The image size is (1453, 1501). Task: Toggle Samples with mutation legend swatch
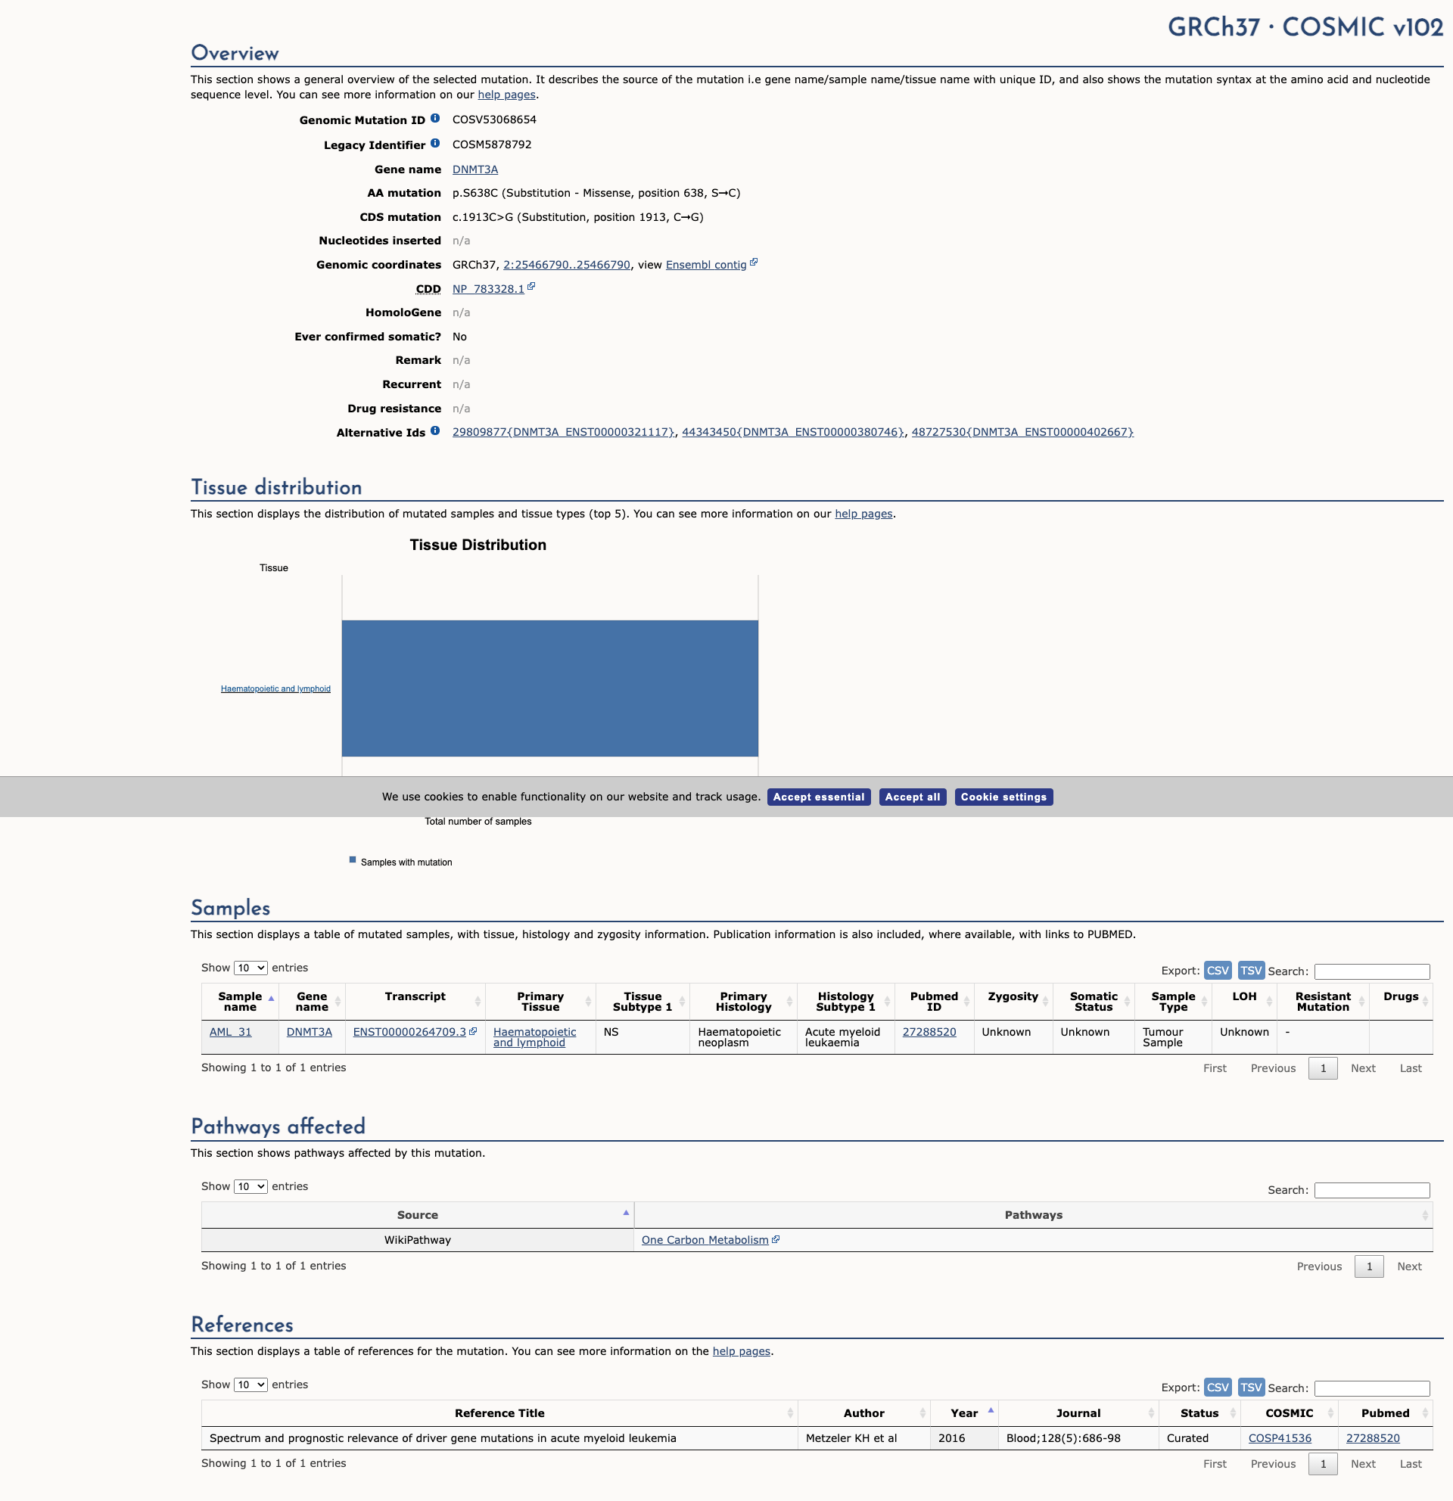click(353, 860)
